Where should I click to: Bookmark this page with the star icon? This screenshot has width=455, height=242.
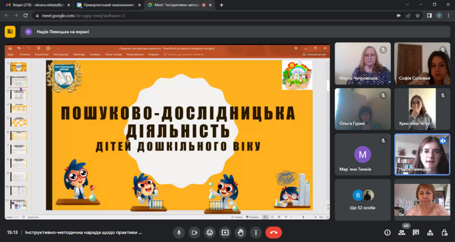418,16
